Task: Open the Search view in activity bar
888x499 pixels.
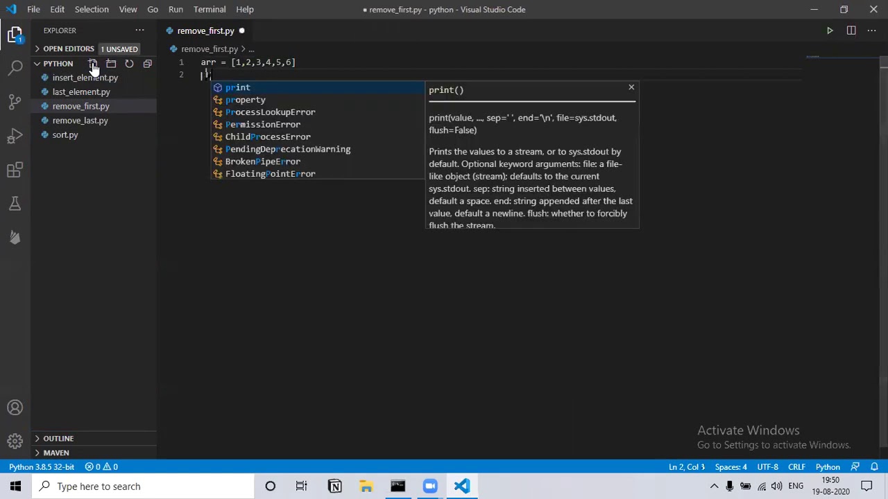Action: [x=15, y=68]
